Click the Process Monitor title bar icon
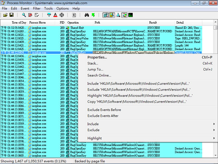218x164 pixels. pos(3,3)
